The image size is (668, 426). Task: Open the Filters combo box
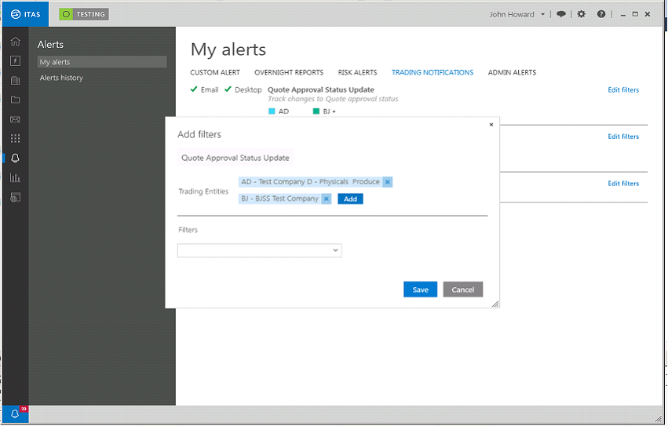coord(260,250)
